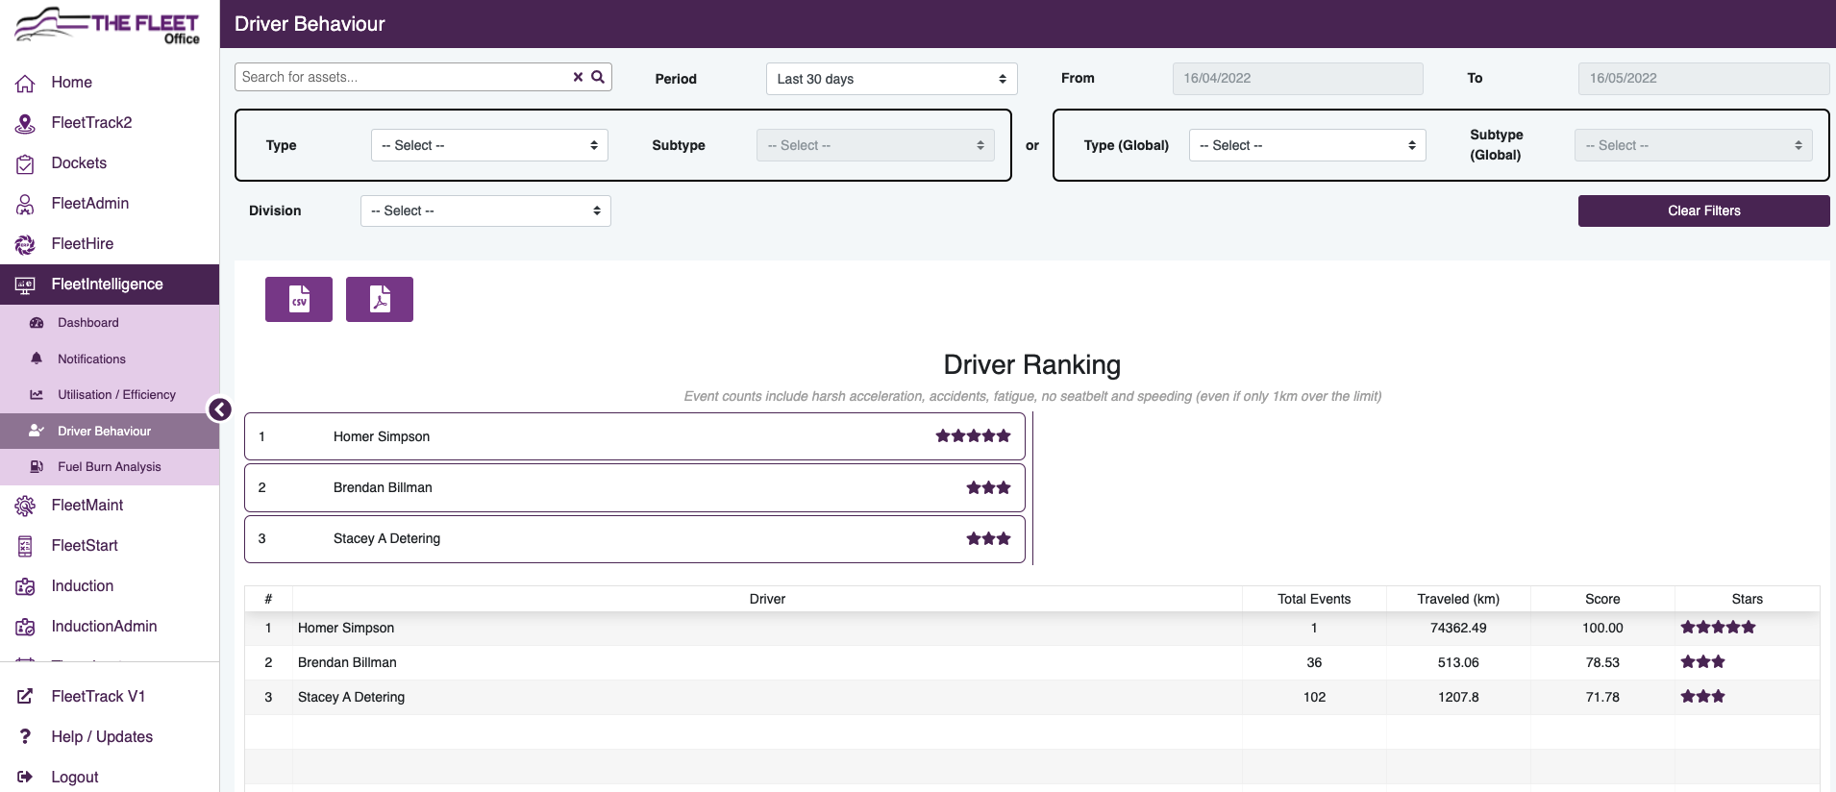This screenshot has height=792, width=1836.
Task: Sort by Score column header
Action: pos(1602,599)
